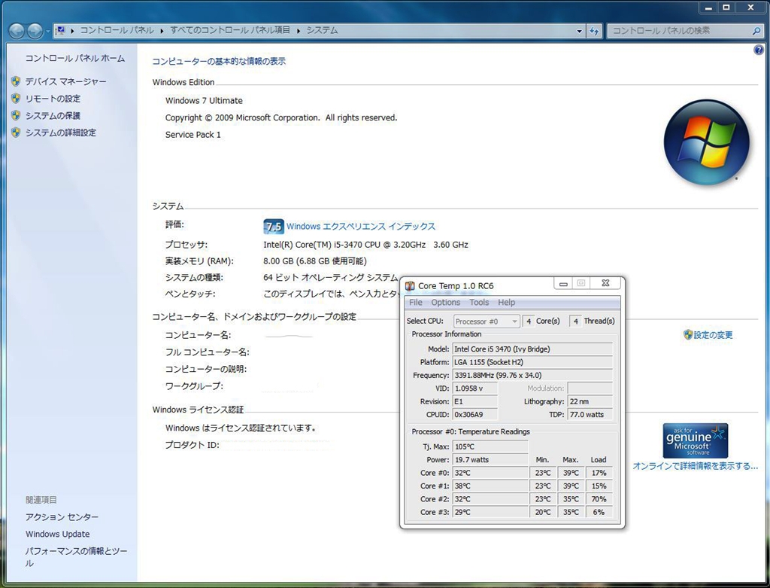The image size is (770, 588).
Task: Click the Lithography value 22 nm
Action: [590, 402]
